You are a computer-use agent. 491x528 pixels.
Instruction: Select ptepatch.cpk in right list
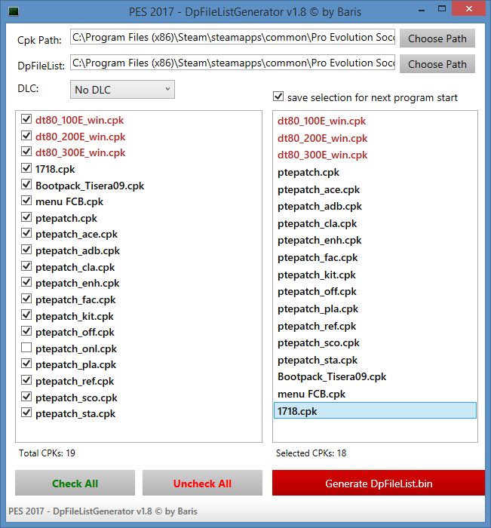pyautogui.click(x=375, y=173)
